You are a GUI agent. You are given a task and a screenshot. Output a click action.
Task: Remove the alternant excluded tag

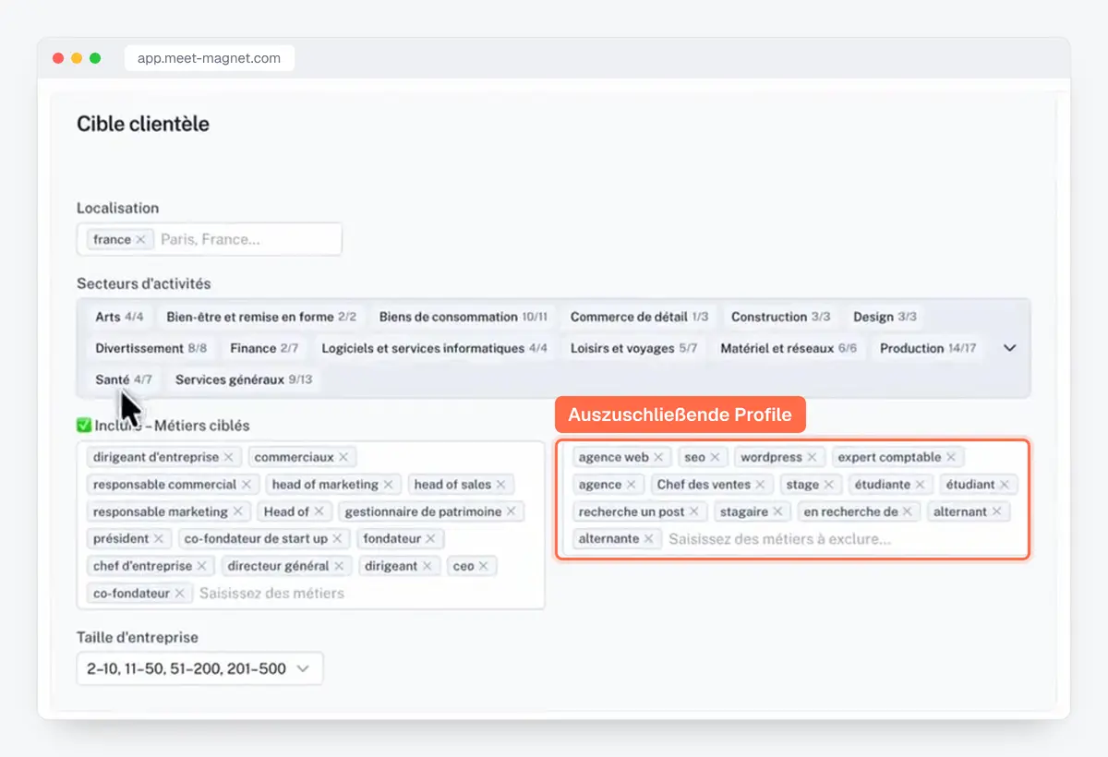[996, 511]
